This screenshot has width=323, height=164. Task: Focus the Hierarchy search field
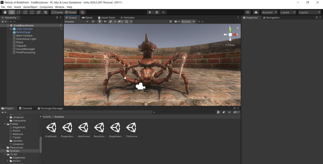[36, 22]
